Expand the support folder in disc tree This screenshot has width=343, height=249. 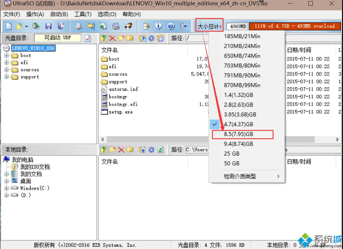coord(7,77)
